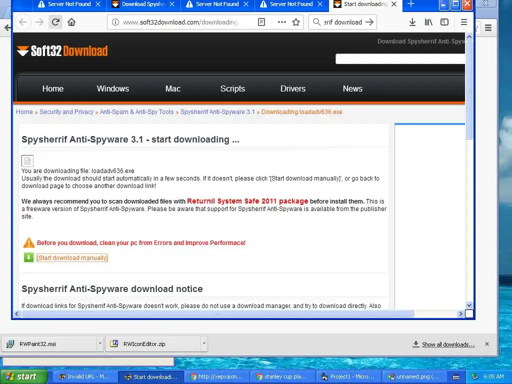Open the Firefox hamburger menu

click(463, 22)
